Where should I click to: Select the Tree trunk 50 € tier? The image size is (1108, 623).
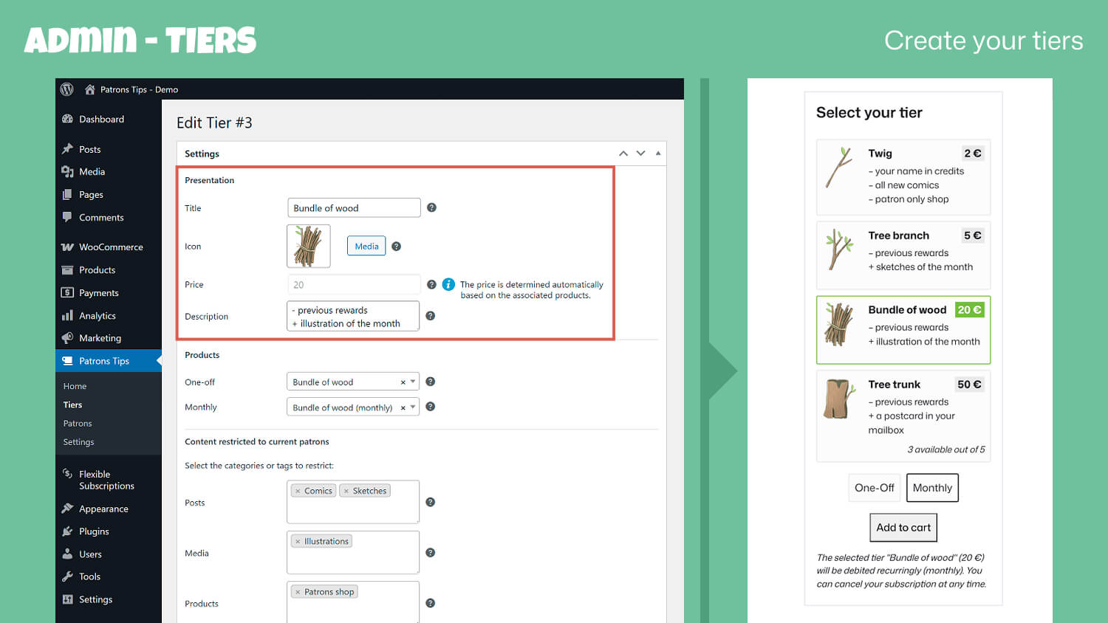click(x=903, y=416)
